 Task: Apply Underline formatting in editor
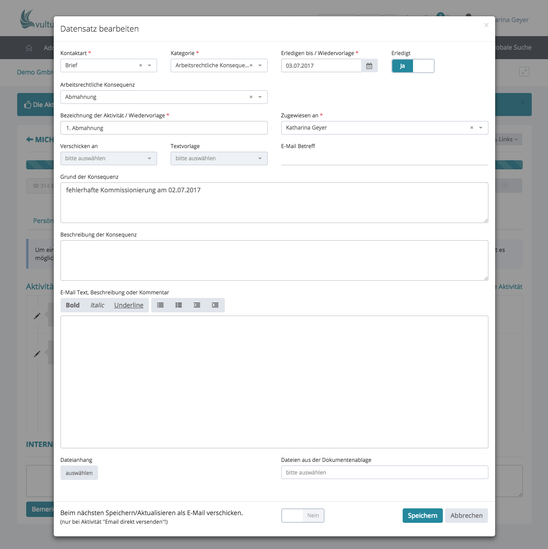tap(129, 305)
